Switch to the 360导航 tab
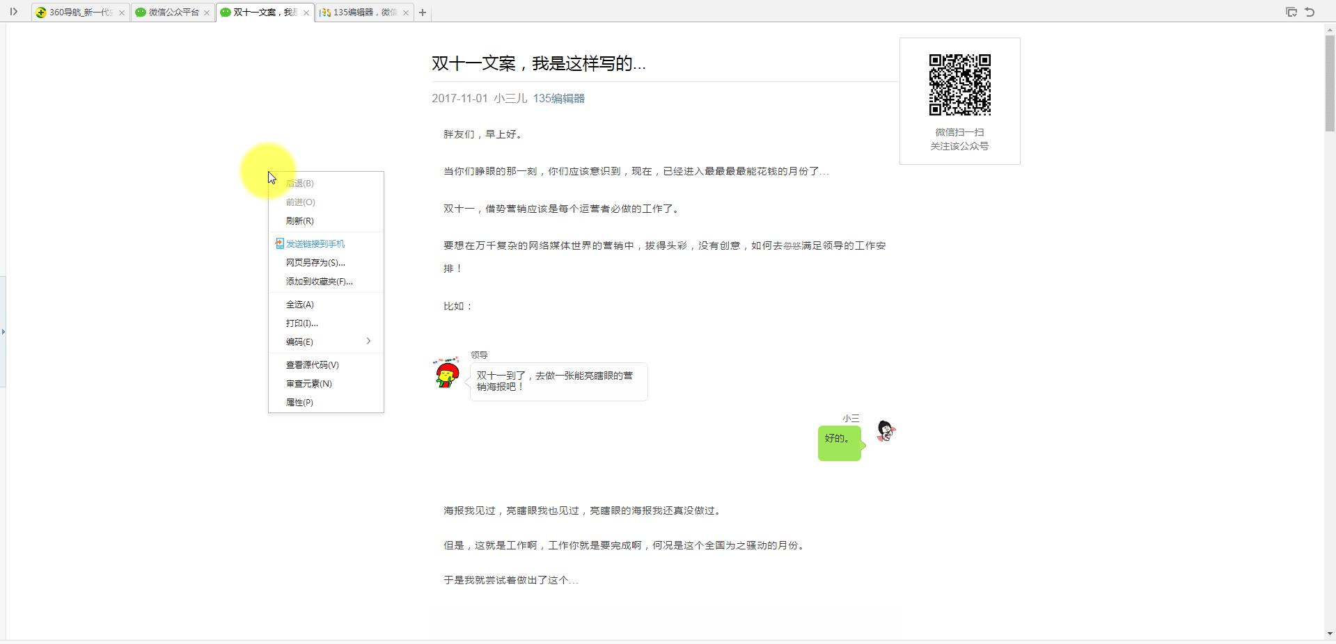Image resolution: width=1336 pixels, height=644 pixels. coord(81,13)
